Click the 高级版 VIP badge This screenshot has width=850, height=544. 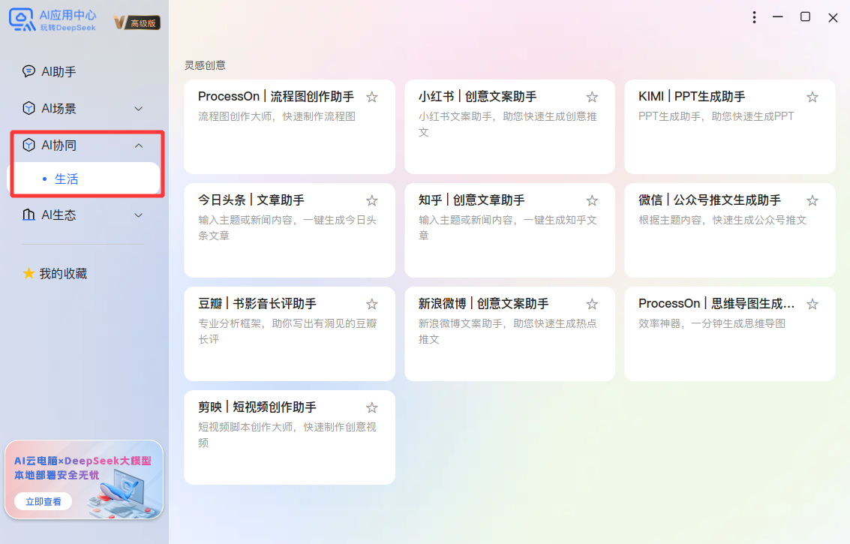(137, 23)
